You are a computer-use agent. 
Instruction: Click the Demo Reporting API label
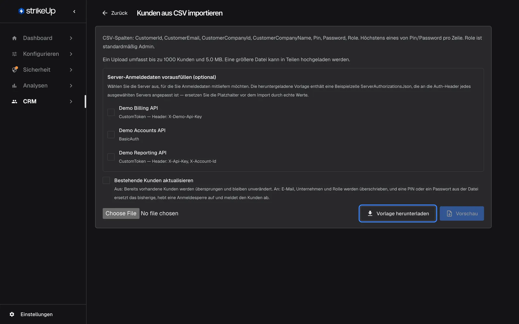(x=142, y=153)
